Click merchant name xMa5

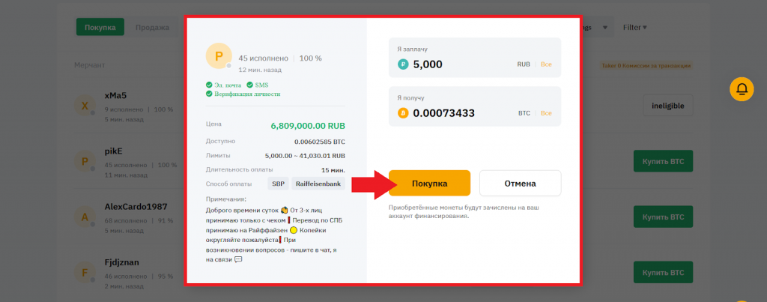115,95
